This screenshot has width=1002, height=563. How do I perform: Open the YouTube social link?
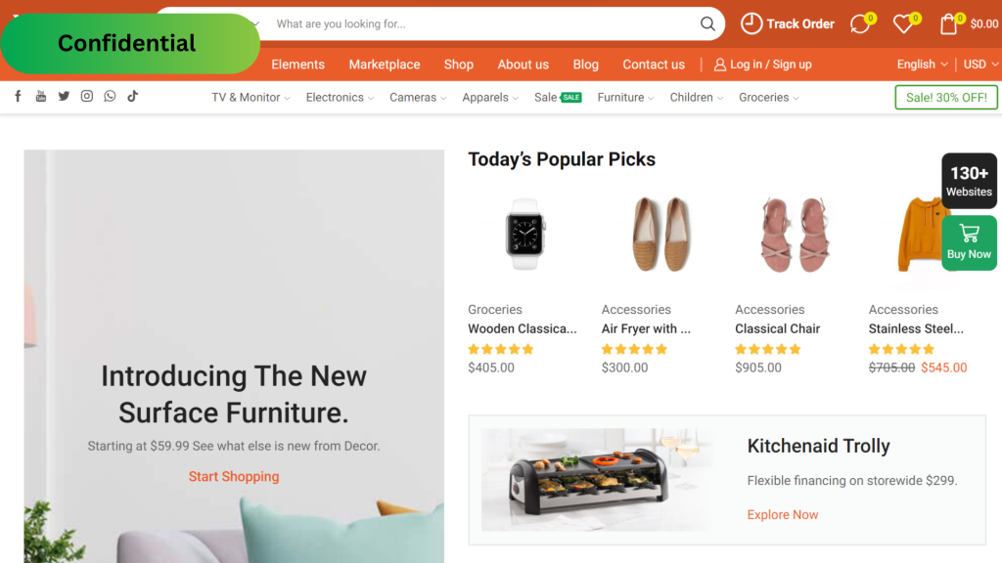[41, 96]
